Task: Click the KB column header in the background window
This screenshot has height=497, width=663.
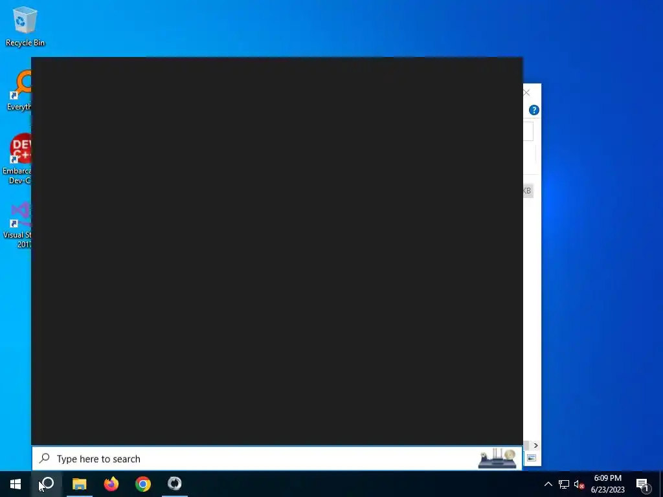Action: (528, 191)
